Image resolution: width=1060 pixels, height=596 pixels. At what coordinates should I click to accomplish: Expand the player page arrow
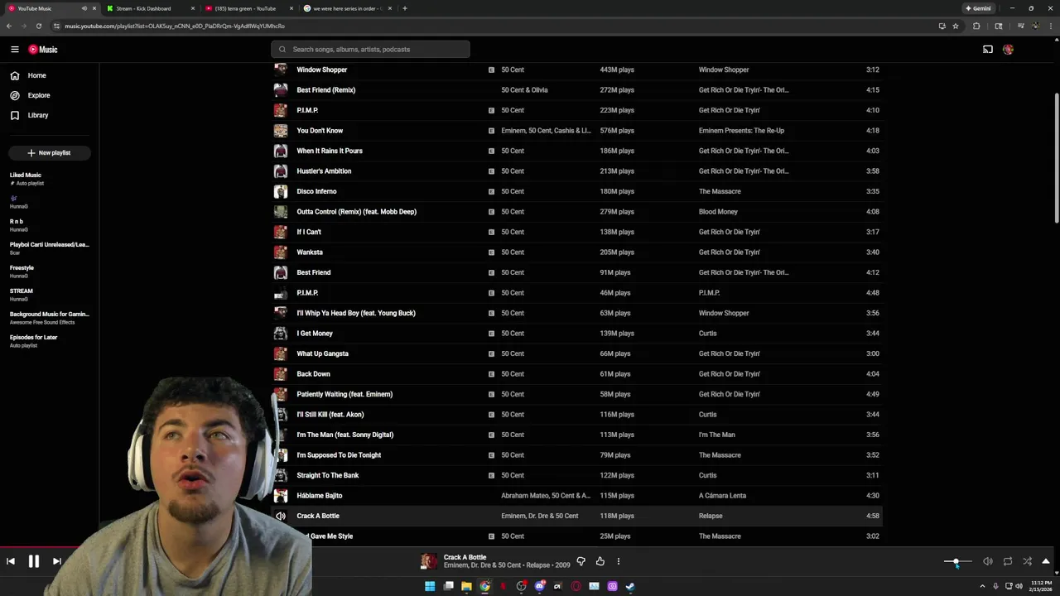1046,561
